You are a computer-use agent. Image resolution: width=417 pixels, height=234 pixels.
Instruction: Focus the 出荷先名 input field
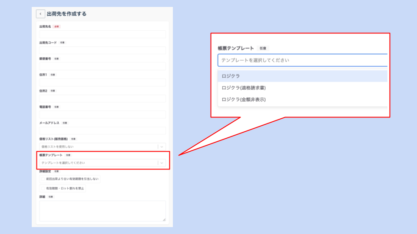(x=103, y=34)
